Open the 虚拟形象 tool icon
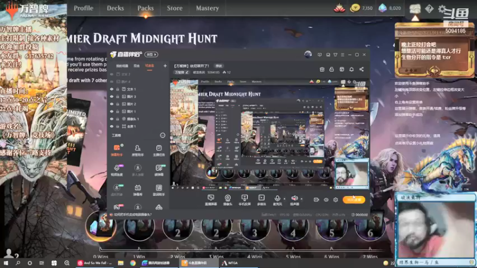 point(117,190)
